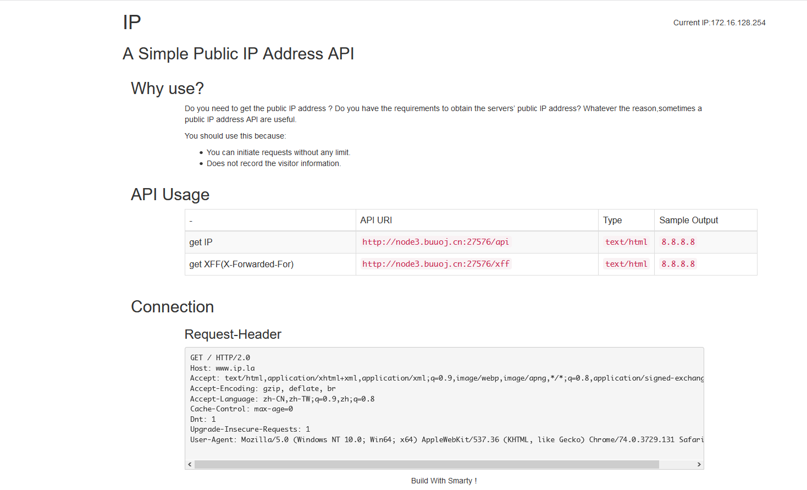Click the 'Build With Smarty !' footer text
Viewport: 807px width, 490px height.
(x=444, y=481)
